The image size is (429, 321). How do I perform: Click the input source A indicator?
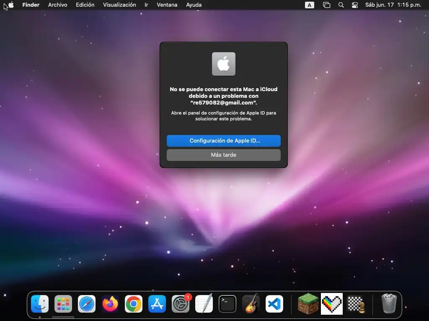[x=310, y=5]
